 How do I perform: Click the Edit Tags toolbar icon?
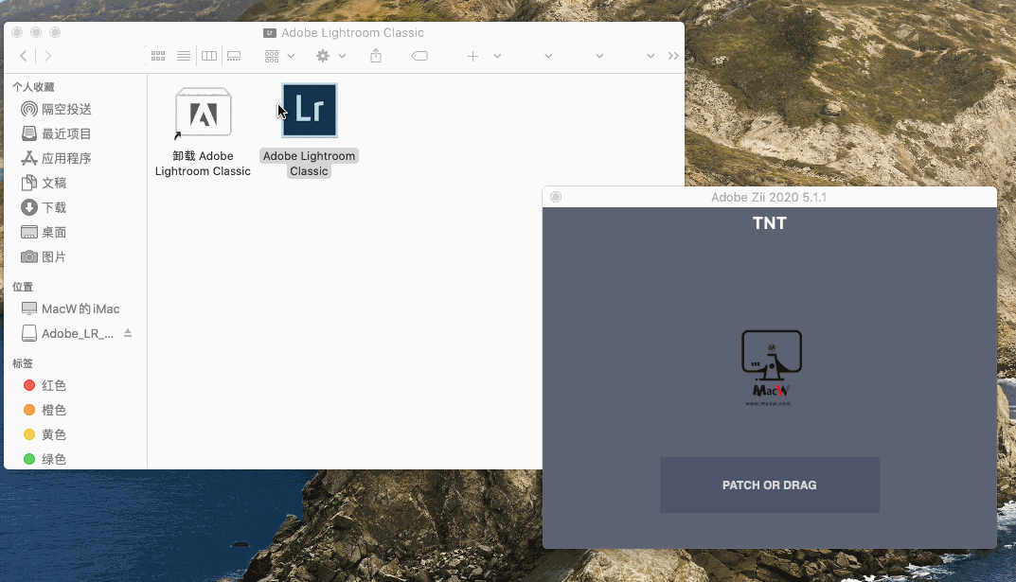click(419, 56)
